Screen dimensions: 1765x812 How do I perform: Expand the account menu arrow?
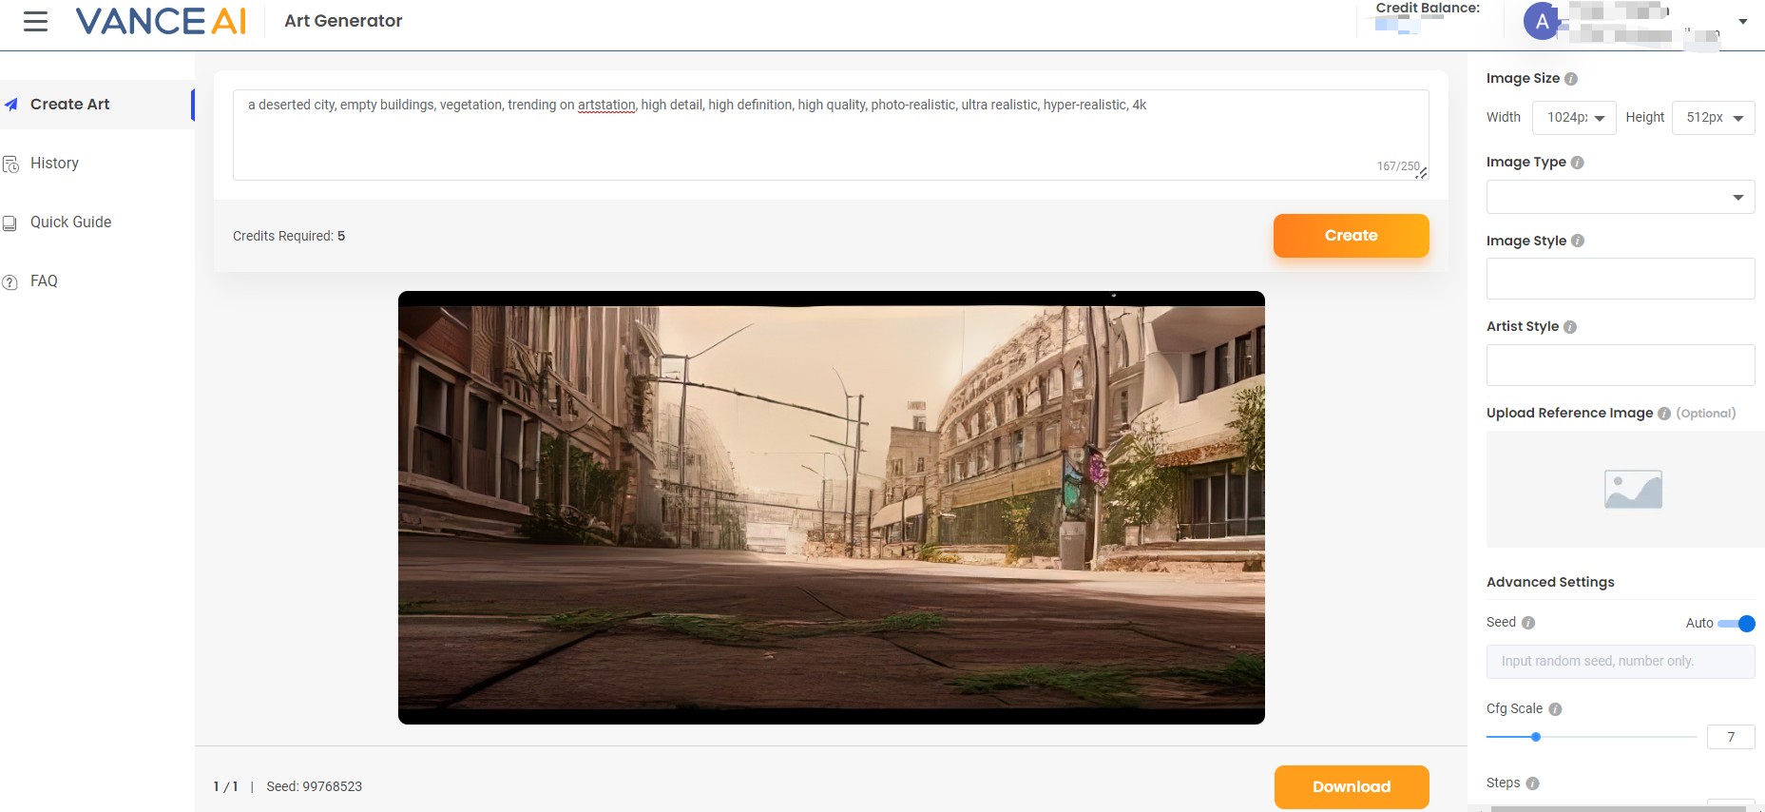click(1743, 22)
